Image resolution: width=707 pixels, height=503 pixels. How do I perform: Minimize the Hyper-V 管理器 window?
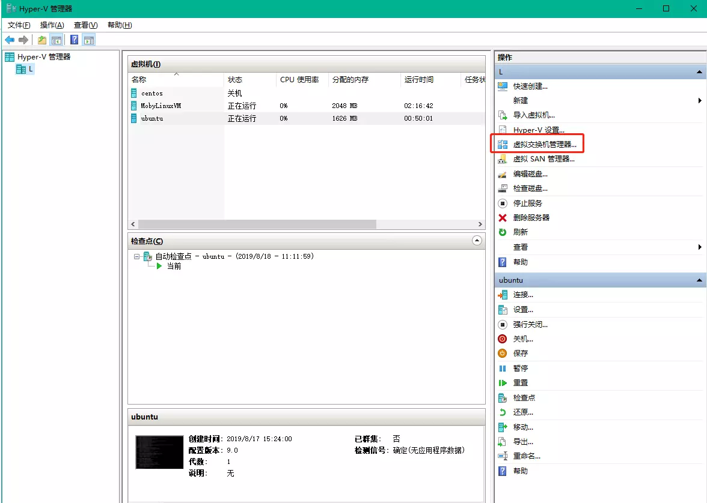coord(638,8)
